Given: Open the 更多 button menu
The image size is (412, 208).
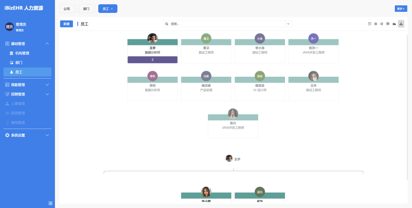Looking at the screenshot, I should coord(401,9).
